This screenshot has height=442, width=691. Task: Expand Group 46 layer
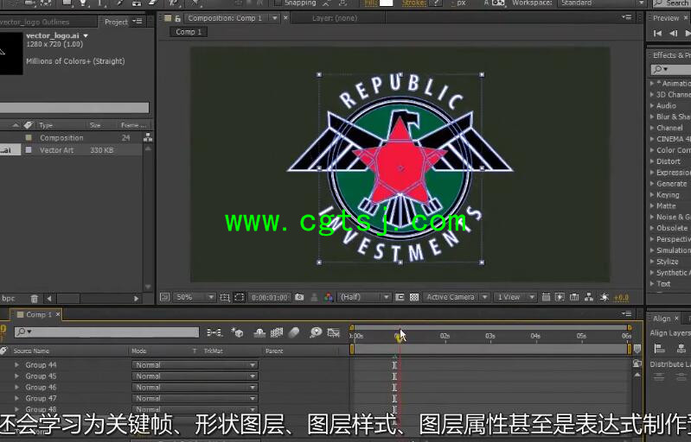point(16,387)
